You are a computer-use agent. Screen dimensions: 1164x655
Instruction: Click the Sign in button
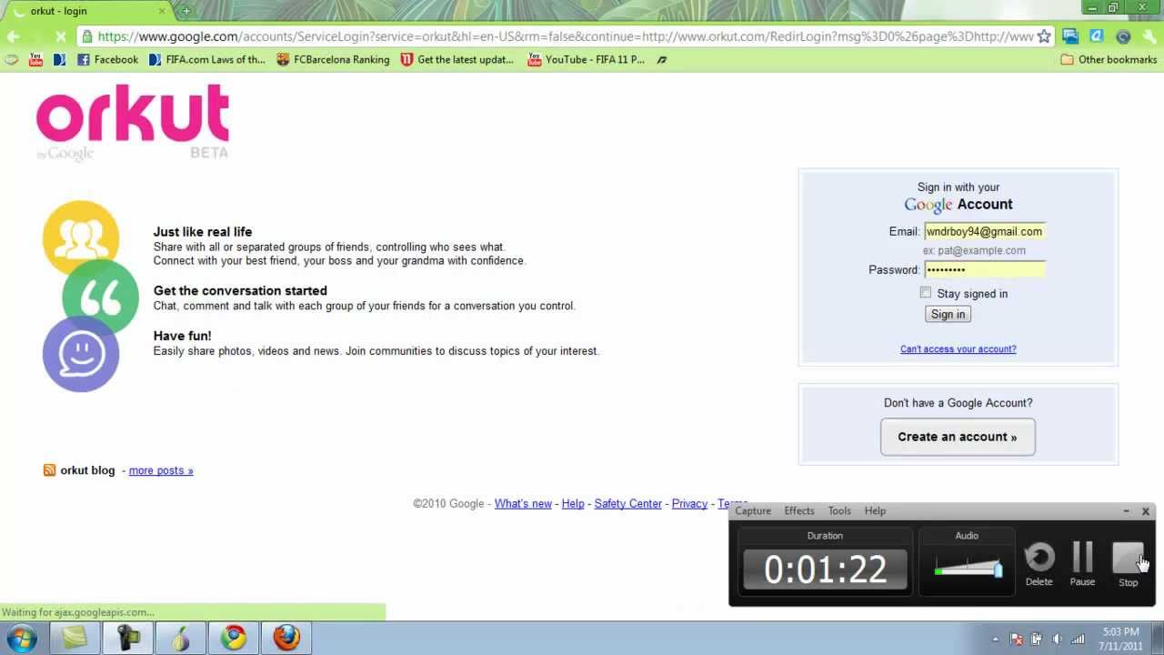tap(948, 314)
